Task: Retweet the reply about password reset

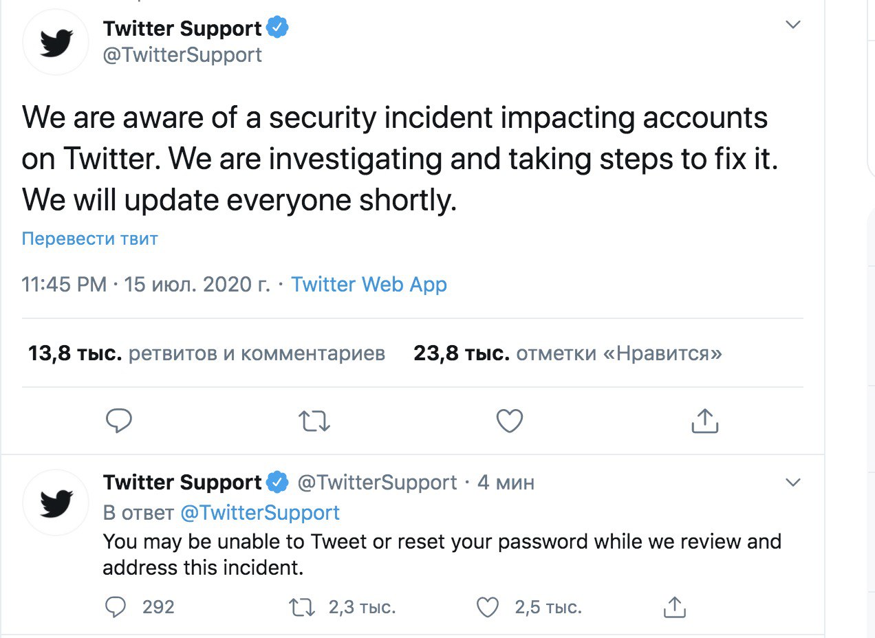Action: click(x=303, y=607)
